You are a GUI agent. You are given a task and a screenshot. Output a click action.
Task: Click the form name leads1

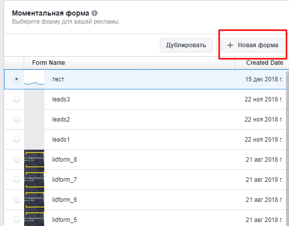(61, 140)
